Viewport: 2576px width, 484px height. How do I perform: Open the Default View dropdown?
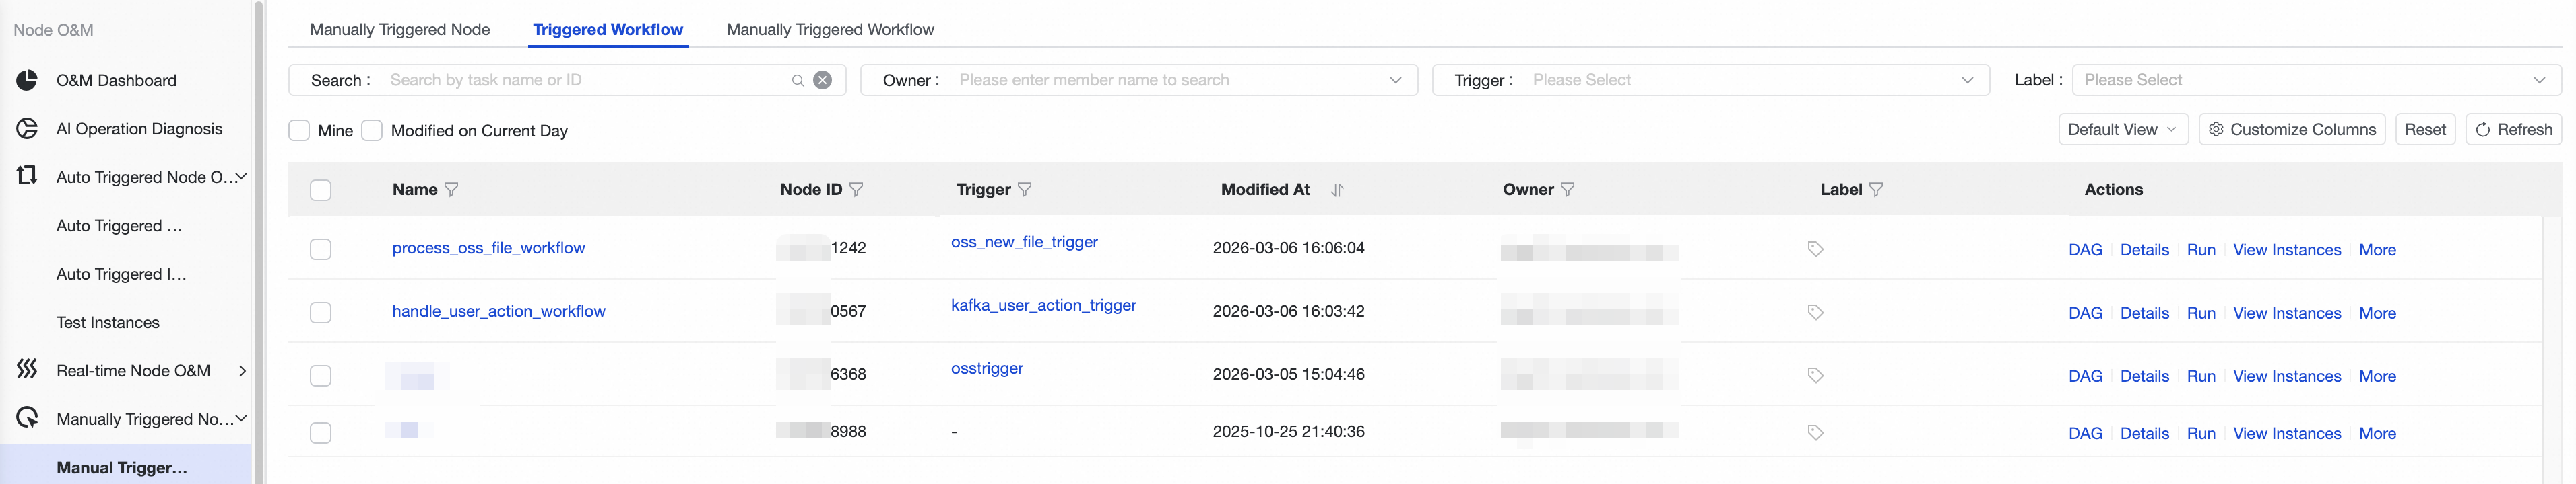2122,130
